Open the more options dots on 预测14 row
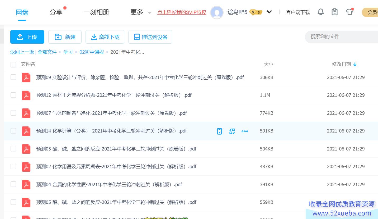The image size is (378, 219). click(245, 131)
